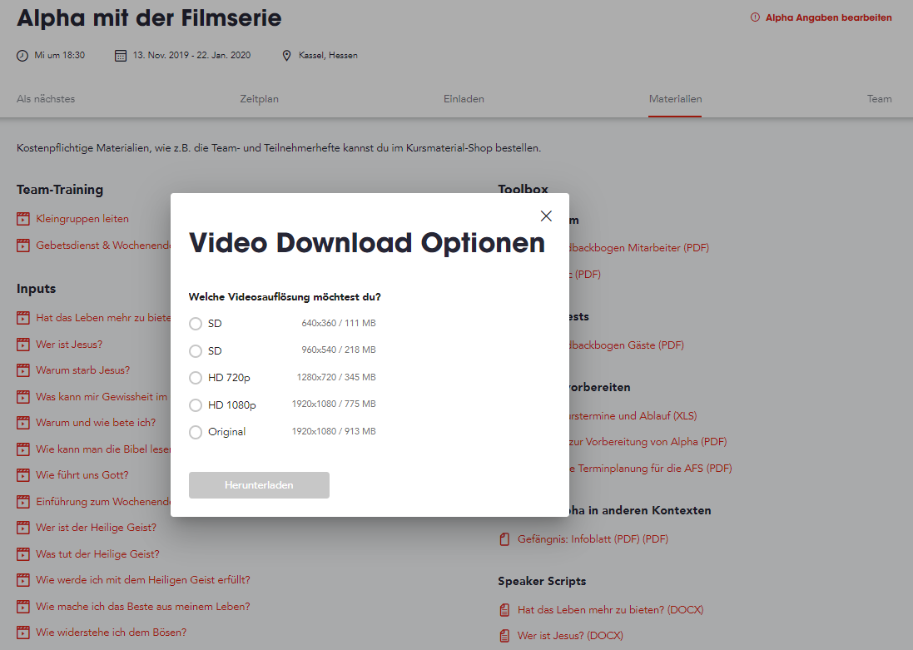Click the clock icon next to Mi um 18:30
913x650 pixels.
pyautogui.click(x=22, y=56)
